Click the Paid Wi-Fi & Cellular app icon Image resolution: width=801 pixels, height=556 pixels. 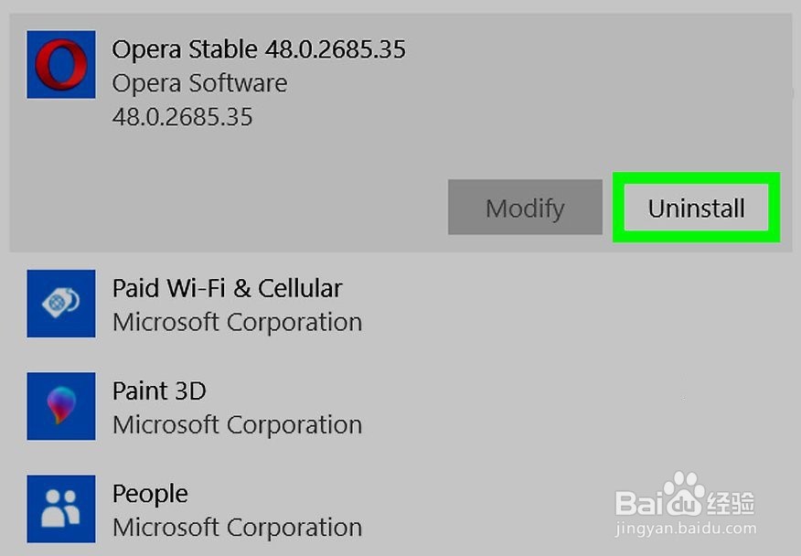click(x=61, y=304)
